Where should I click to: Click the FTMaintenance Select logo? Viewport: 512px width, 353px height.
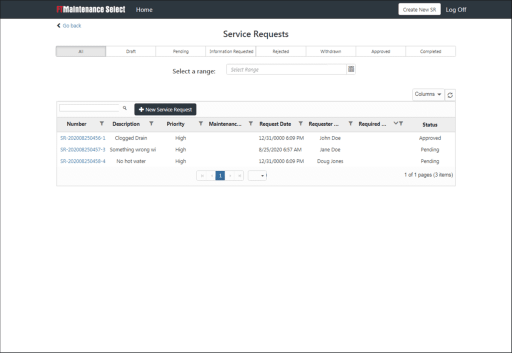90,9
